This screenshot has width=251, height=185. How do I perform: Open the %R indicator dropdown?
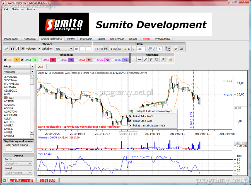tap(71, 49)
